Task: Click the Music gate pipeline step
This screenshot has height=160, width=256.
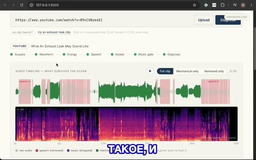Action: pos(144,54)
